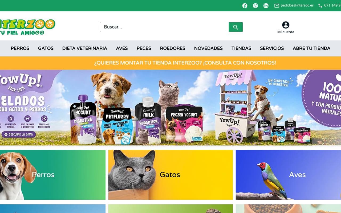Click the DESCUBRE LA GAMA button

click(x=19, y=134)
